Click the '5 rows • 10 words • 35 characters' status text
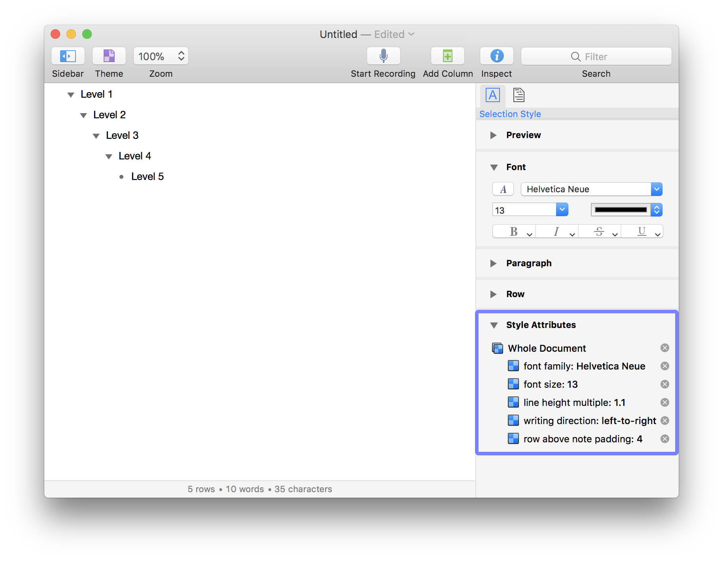 click(260, 489)
